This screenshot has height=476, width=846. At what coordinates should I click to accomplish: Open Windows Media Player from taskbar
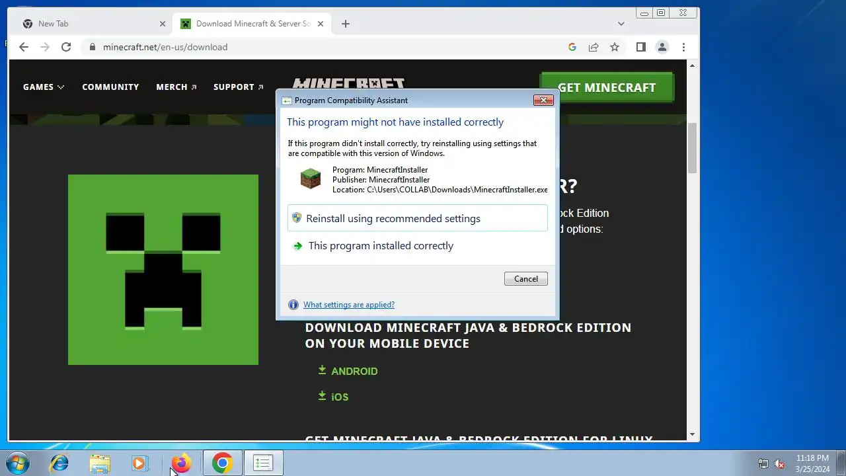pyautogui.click(x=139, y=463)
